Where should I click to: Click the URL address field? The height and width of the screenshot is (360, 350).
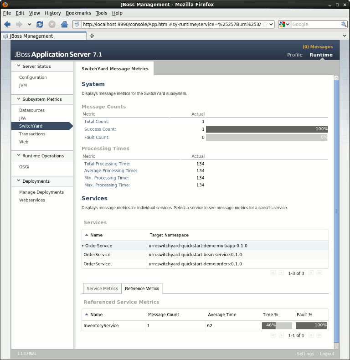tap(171, 24)
